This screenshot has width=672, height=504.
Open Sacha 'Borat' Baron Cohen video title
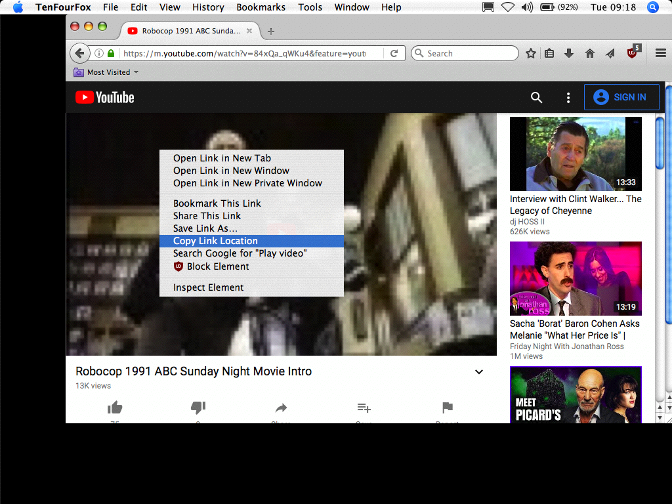point(575,329)
